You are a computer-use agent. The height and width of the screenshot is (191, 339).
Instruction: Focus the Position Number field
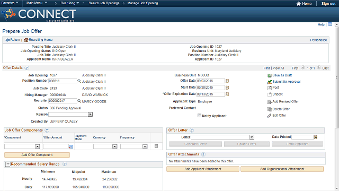point(63,81)
